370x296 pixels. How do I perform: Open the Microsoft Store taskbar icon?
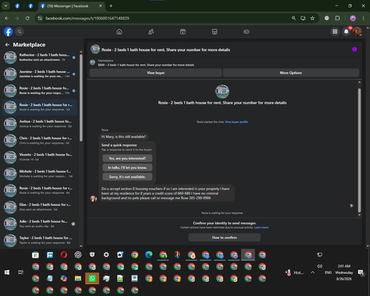click(x=36, y=255)
